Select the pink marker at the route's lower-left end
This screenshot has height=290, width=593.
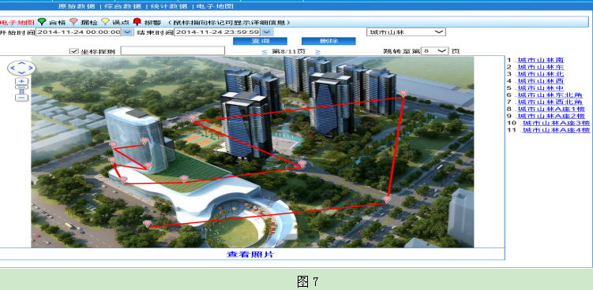point(147,224)
